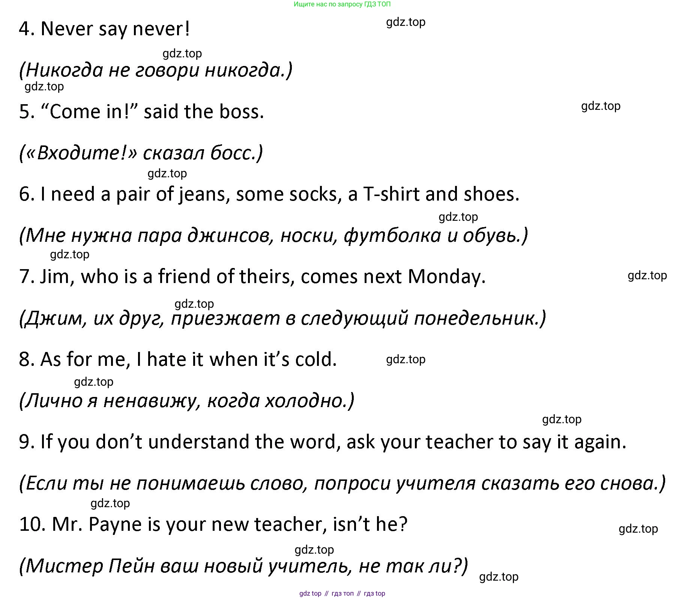Click the "гдз top" footer link
This screenshot has width=685, height=599.
tap(374, 593)
